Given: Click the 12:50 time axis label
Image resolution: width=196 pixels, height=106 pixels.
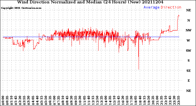Looking at the screenshot, I should pos(97,100).
